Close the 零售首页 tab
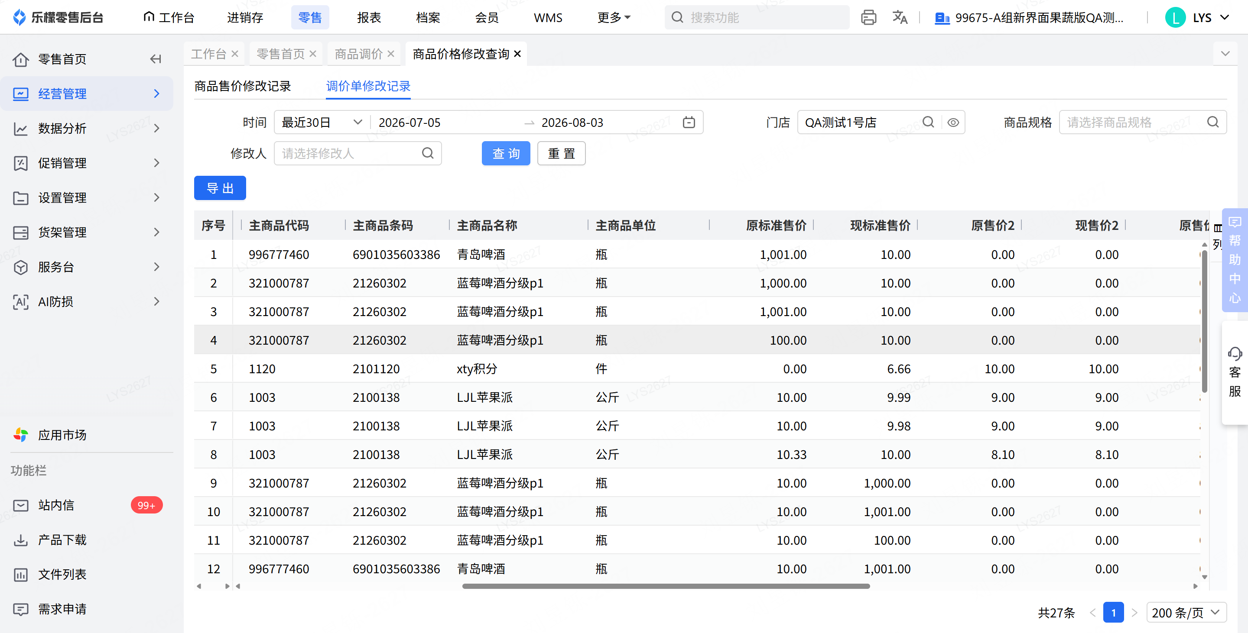The height and width of the screenshot is (633, 1248). click(x=313, y=54)
